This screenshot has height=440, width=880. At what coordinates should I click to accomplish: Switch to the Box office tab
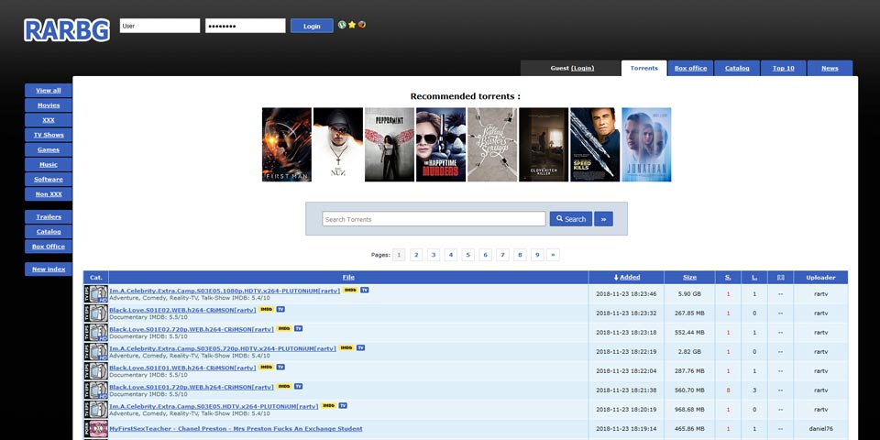(x=690, y=68)
